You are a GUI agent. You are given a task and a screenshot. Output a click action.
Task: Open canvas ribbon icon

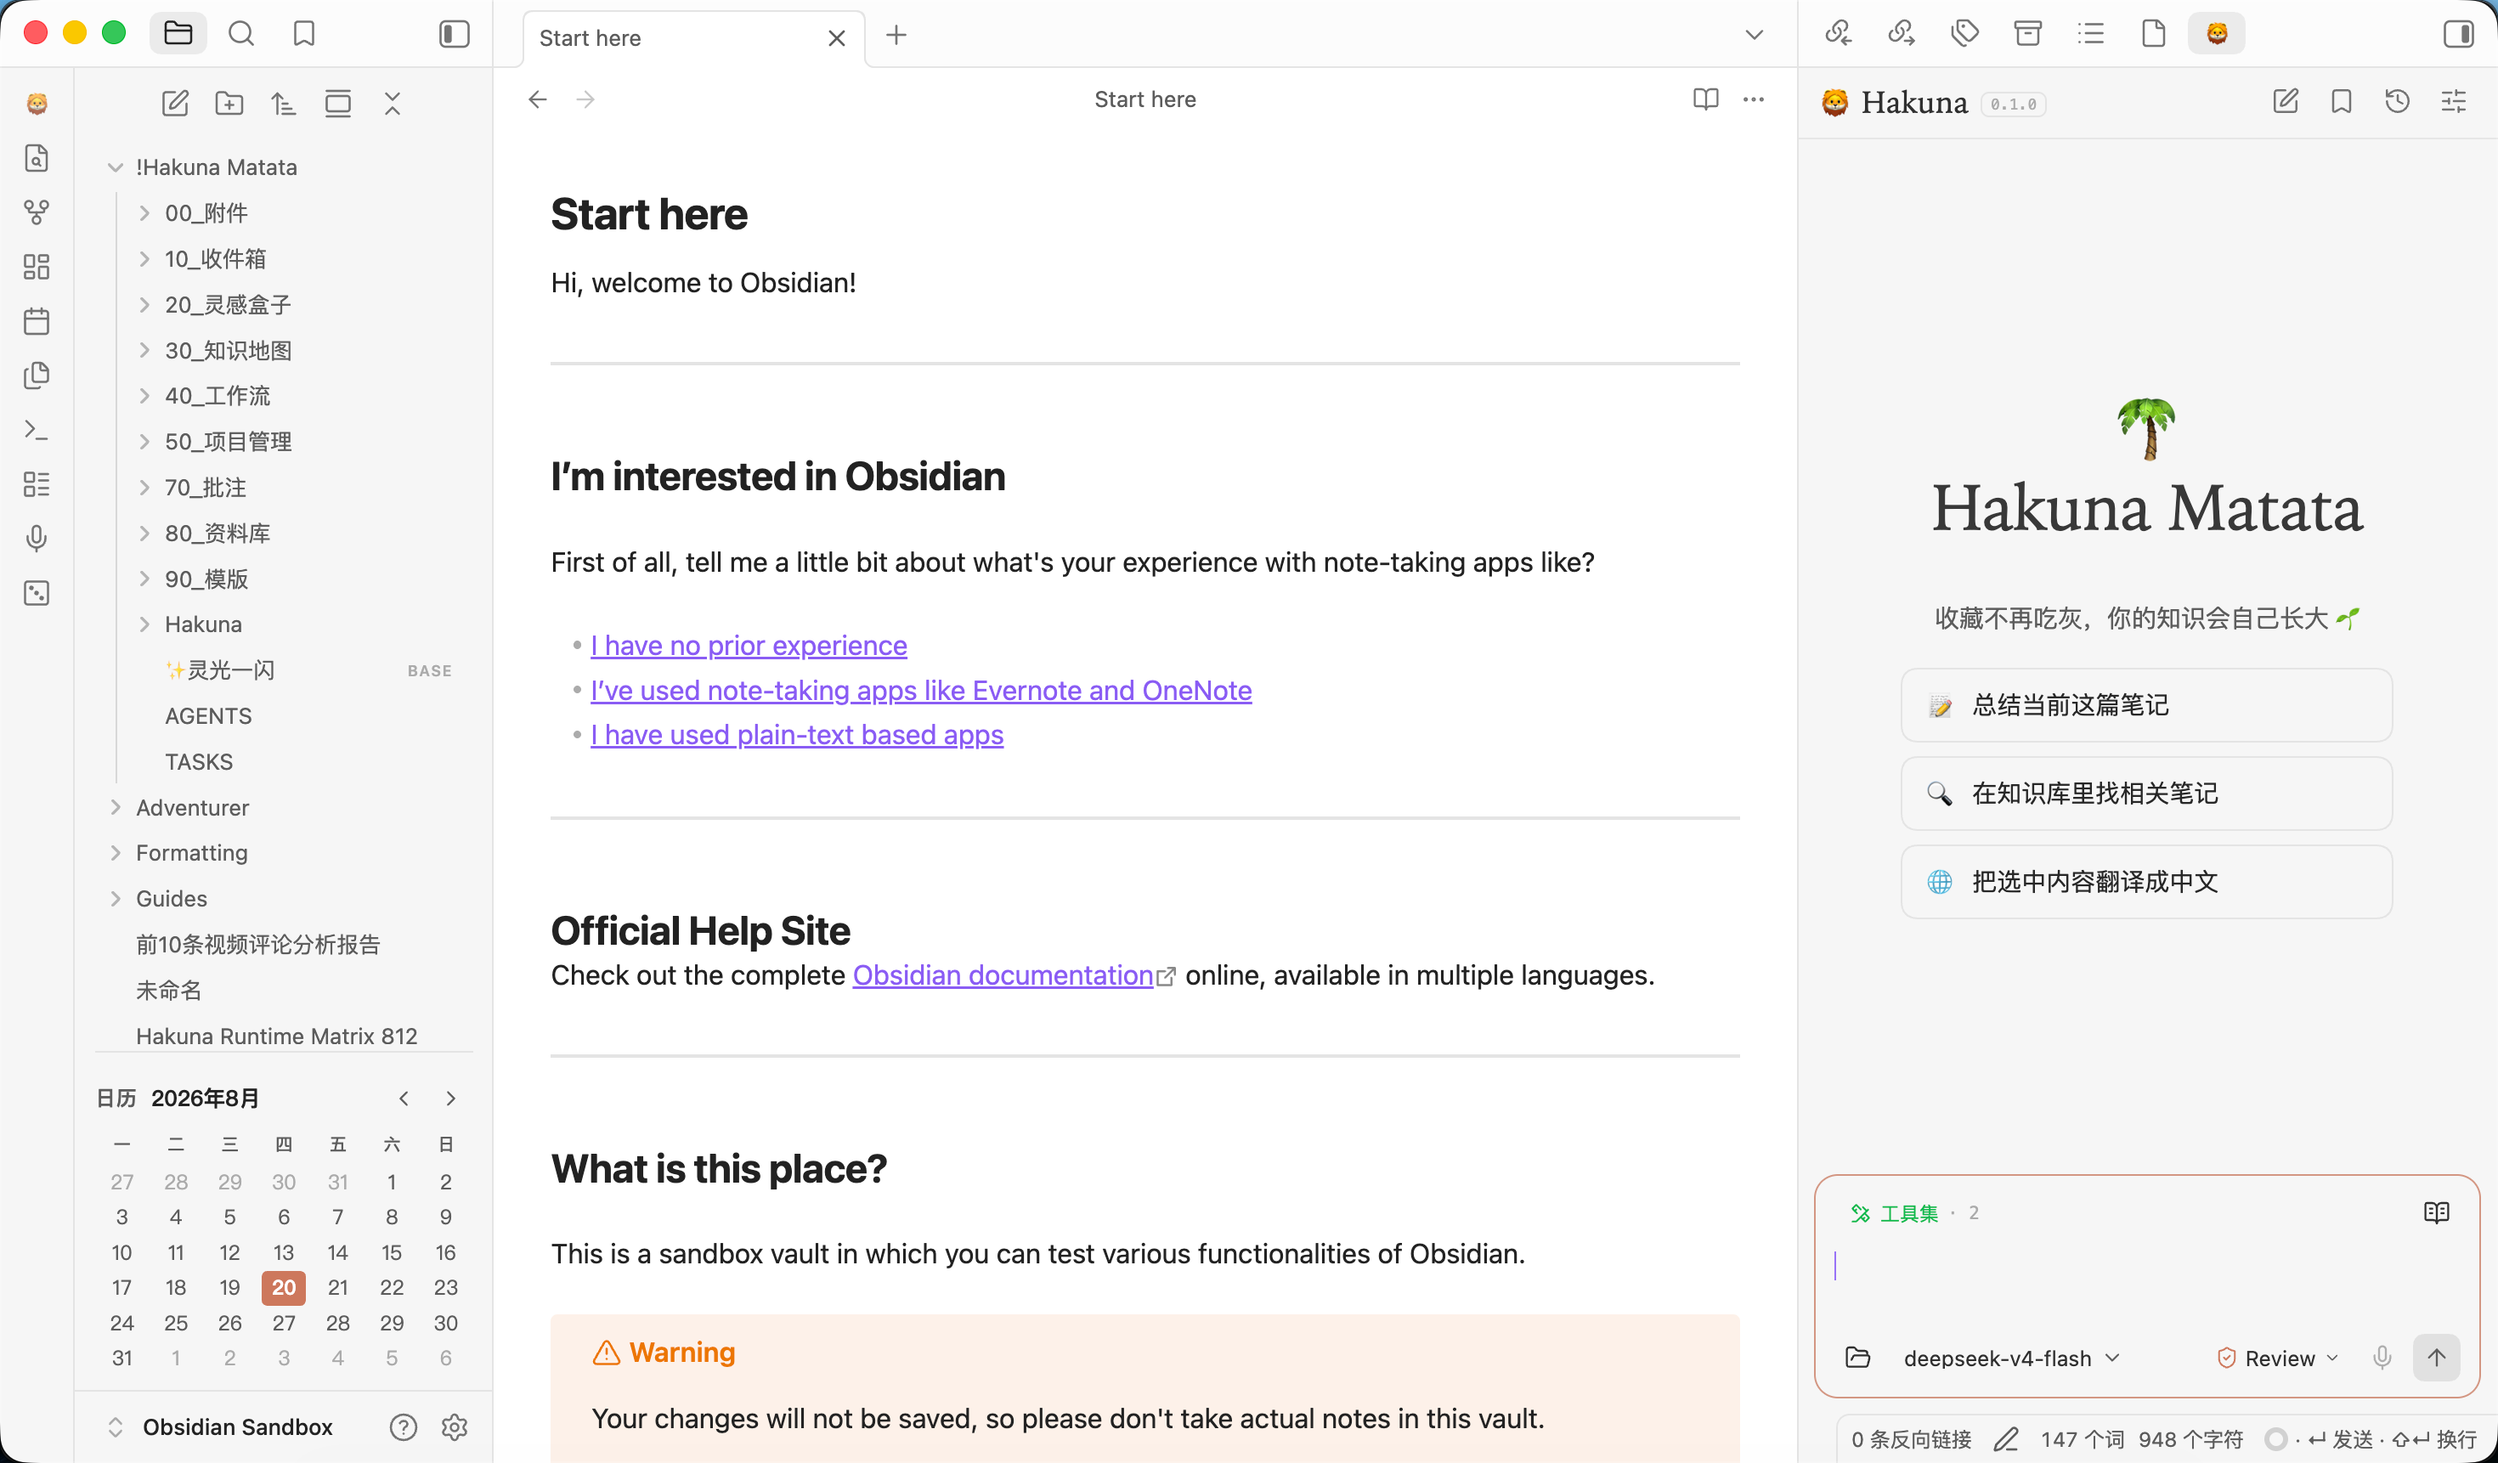[37, 267]
